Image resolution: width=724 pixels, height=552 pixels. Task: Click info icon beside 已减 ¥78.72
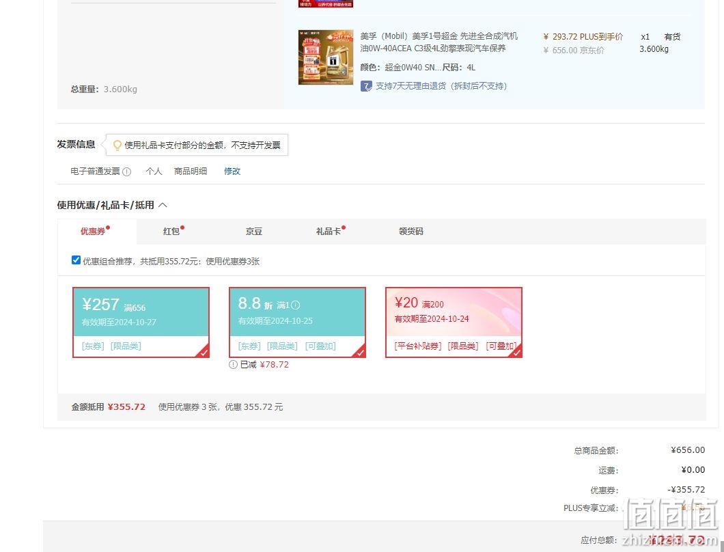[233, 364]
